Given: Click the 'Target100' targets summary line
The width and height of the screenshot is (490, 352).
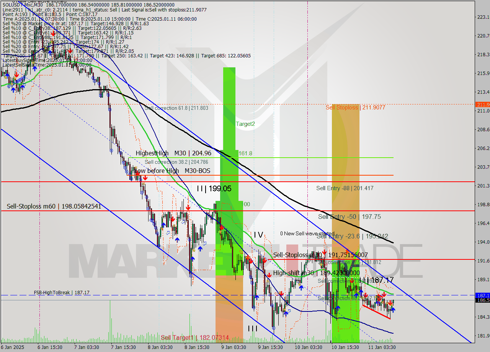Looking at the screenshot, I should pyautogui.click(x=126, y=55).
